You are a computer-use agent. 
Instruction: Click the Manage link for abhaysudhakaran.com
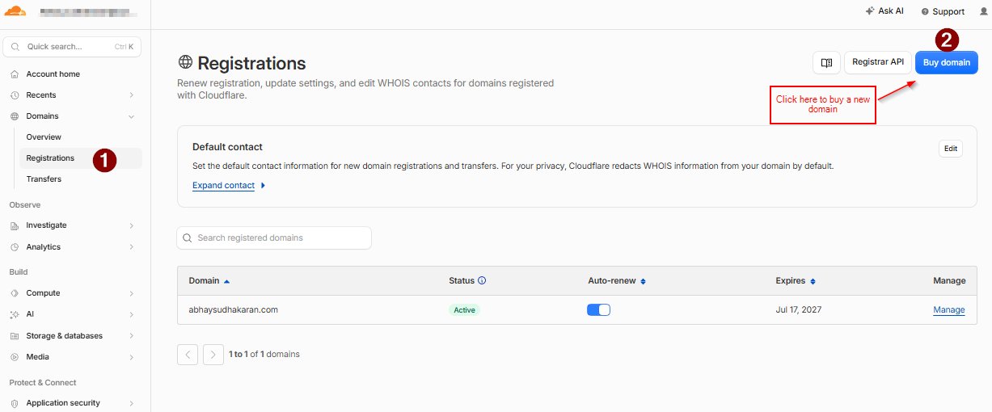(949, 310)
